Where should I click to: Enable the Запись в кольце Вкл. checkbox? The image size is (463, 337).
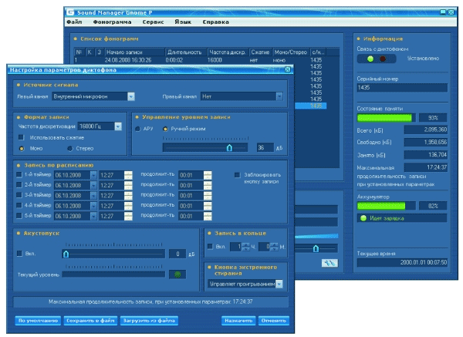click(210, 247)
